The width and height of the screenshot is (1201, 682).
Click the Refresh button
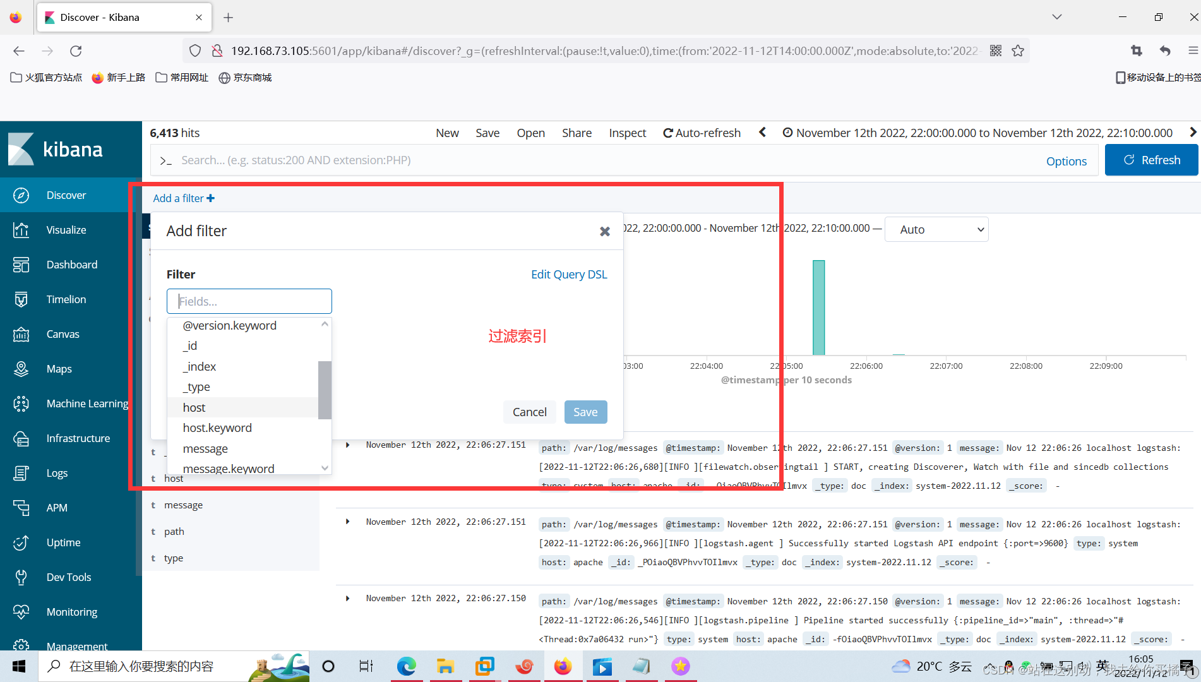1151,159
